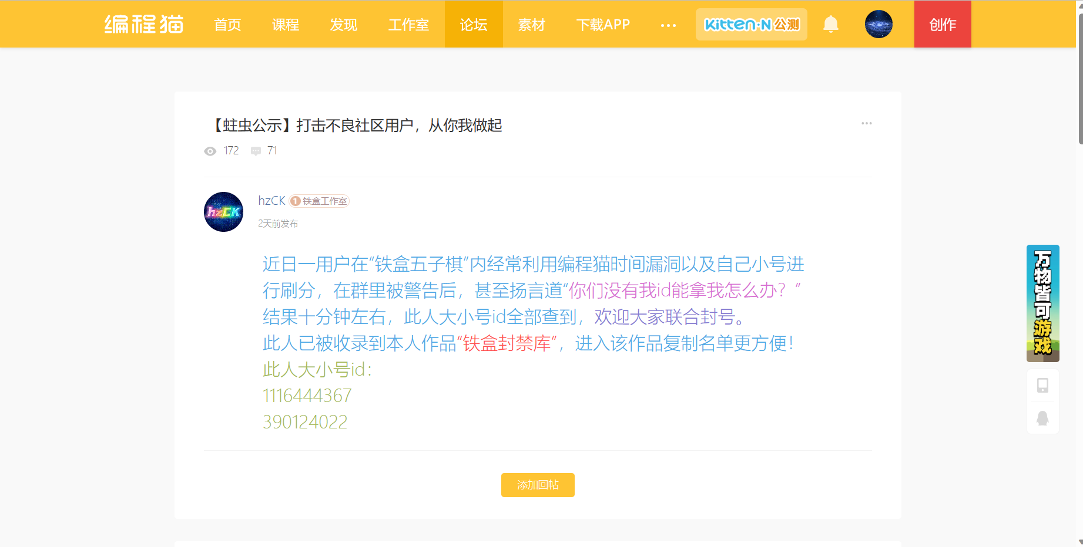Open the 发现 navigation item
This screenshot has width=1083, height=547.
pyautogui.click(x=344, y=25)
